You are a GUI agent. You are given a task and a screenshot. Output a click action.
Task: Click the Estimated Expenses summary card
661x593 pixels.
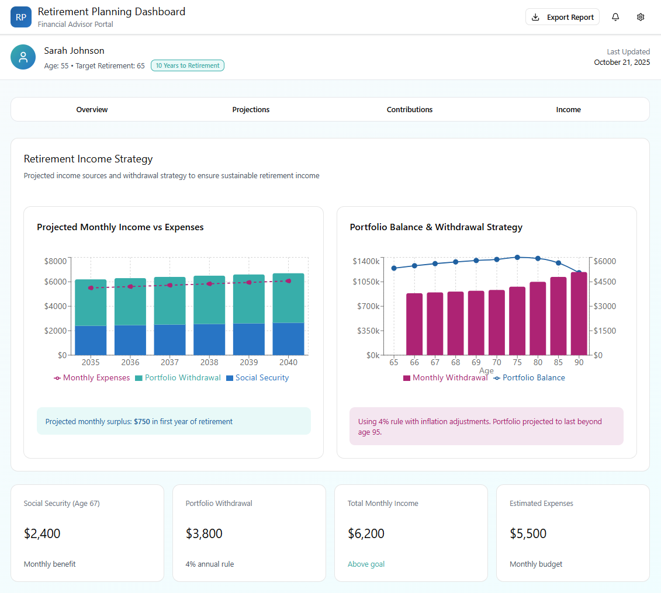[573, 532]
